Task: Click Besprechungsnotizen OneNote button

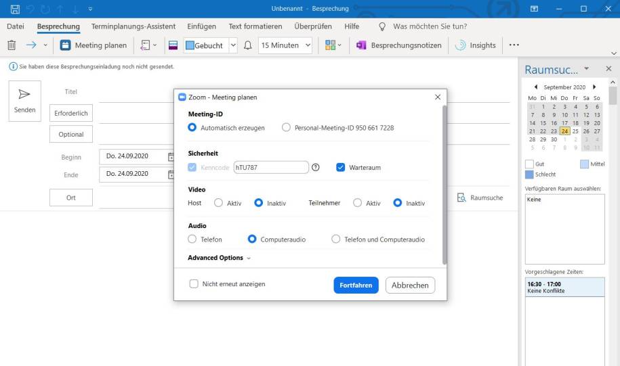Action: coord(399,45)
